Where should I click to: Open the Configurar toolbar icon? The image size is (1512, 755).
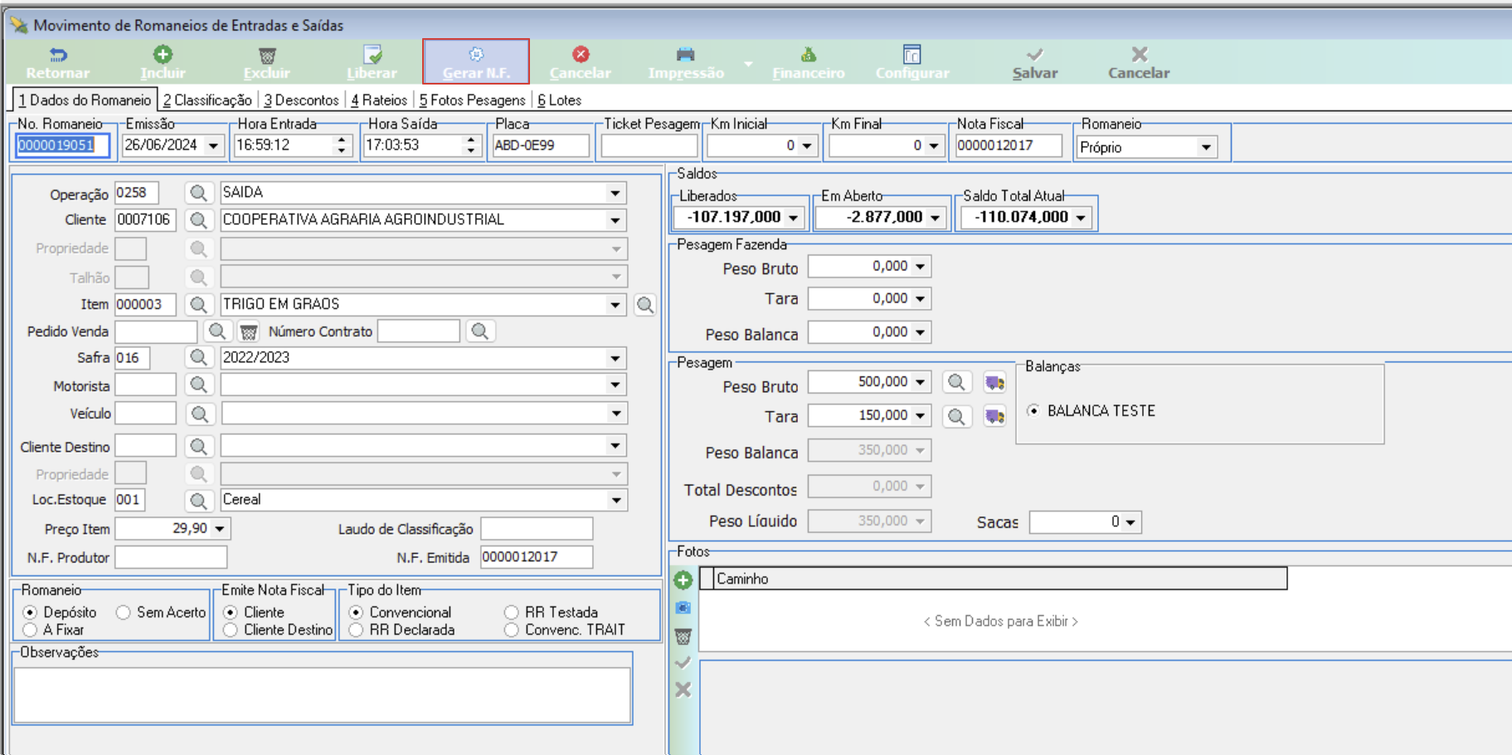tap(912, 55)
